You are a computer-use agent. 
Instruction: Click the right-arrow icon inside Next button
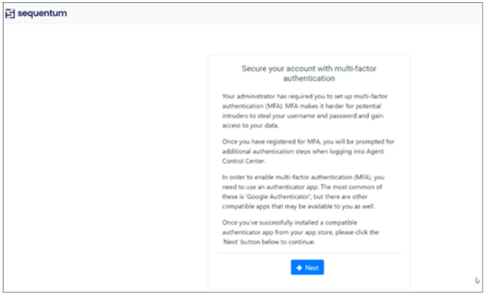[x=298, y=267]
